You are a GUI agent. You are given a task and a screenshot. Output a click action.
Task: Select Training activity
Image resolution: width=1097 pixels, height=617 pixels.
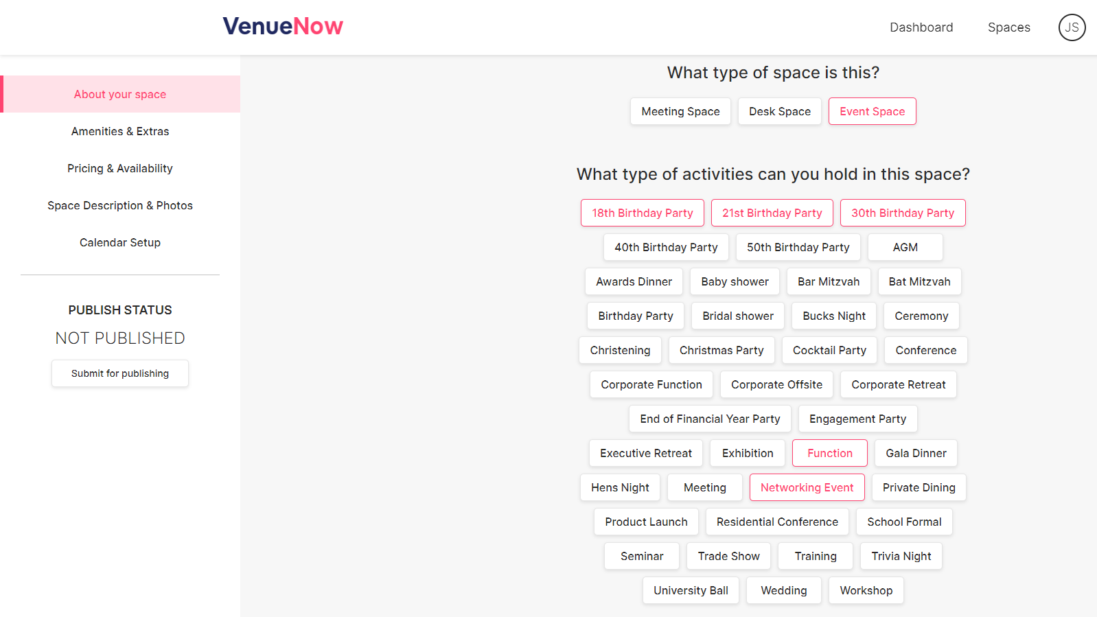click(816, 556)
